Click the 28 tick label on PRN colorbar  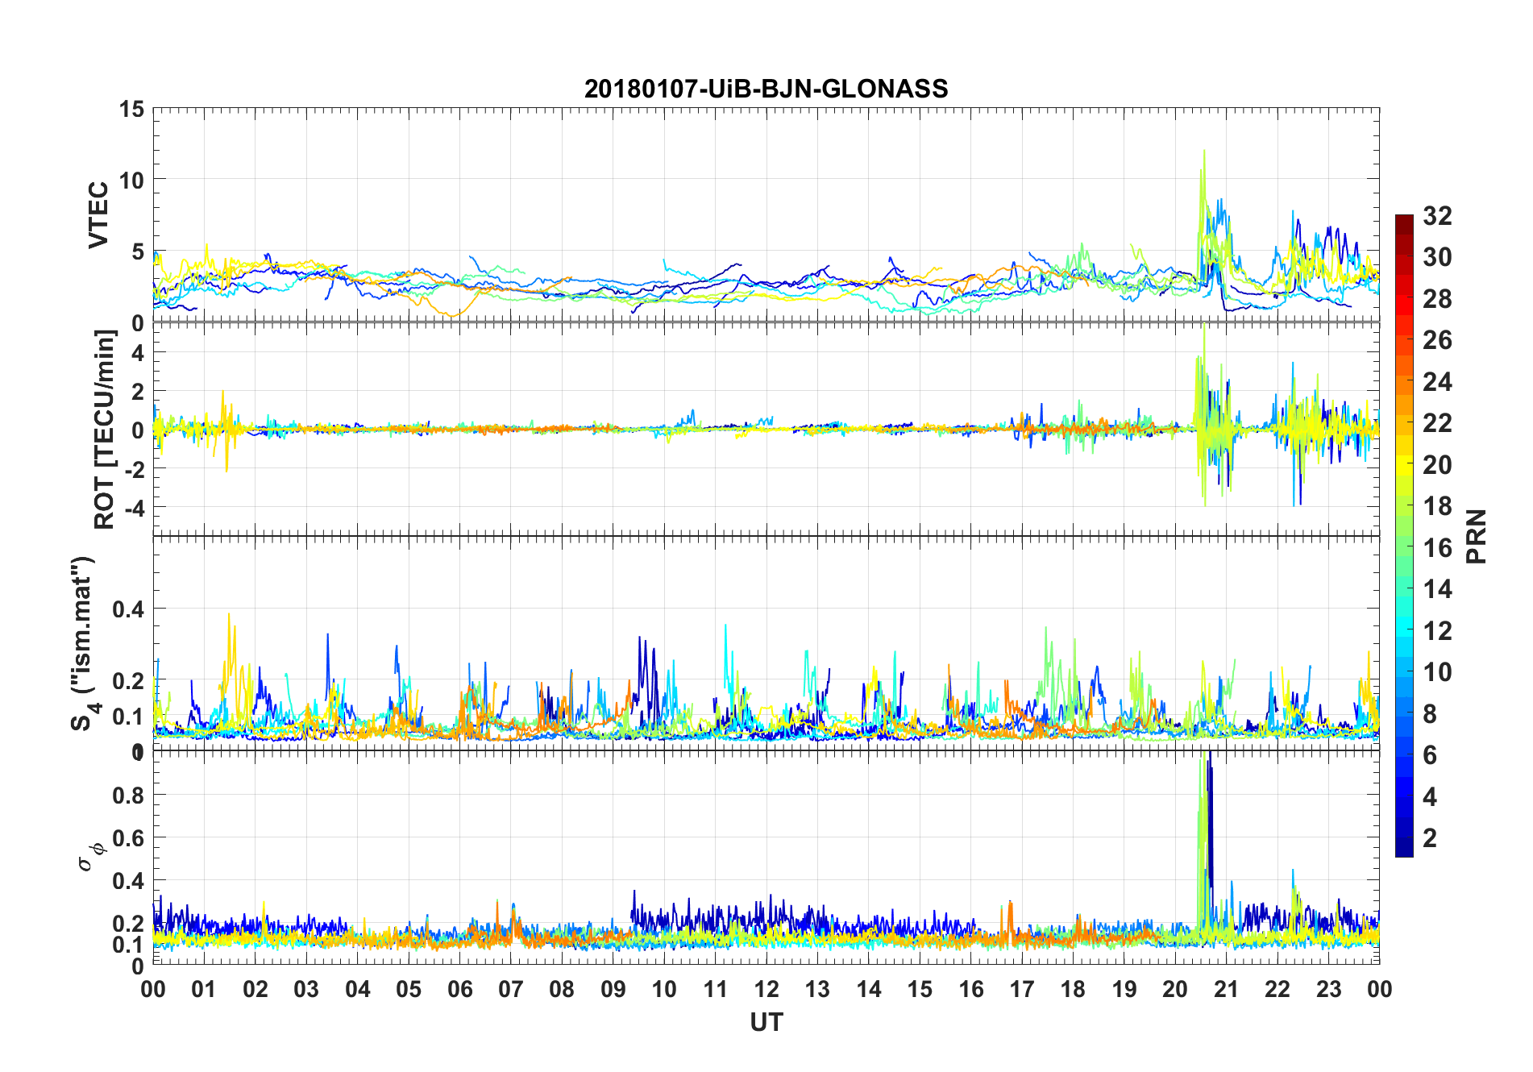click(x=1437, y=298)
